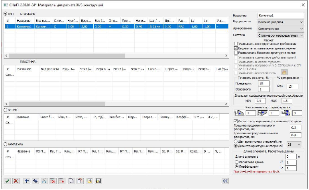Click RX П... header in АРМАТУРА table
The height and width of the screenshot is (190, 309).
tap(41, 151)
